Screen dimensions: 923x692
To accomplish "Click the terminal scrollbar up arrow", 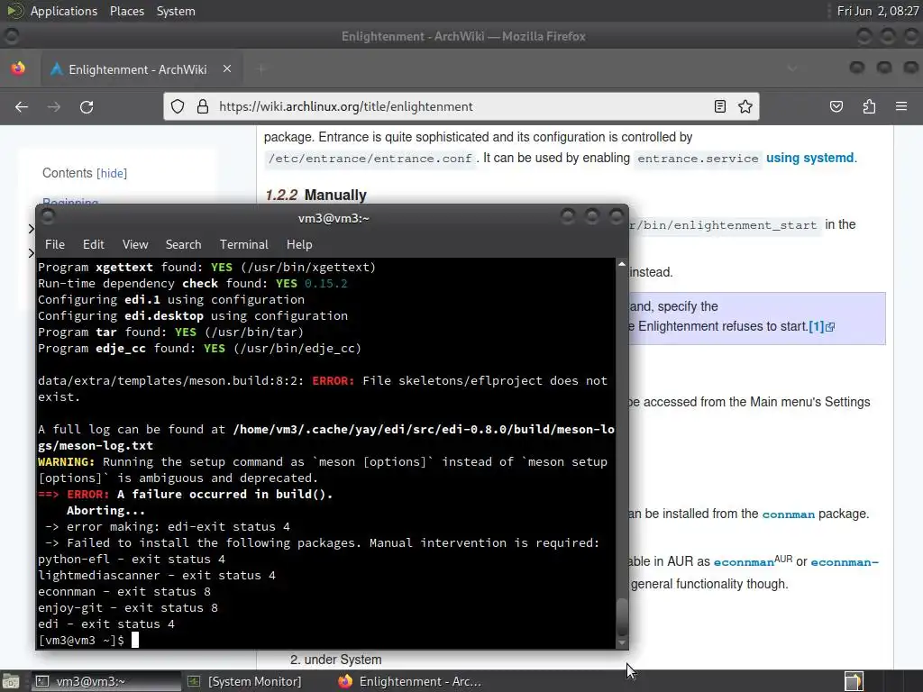I will pos(622,264).
